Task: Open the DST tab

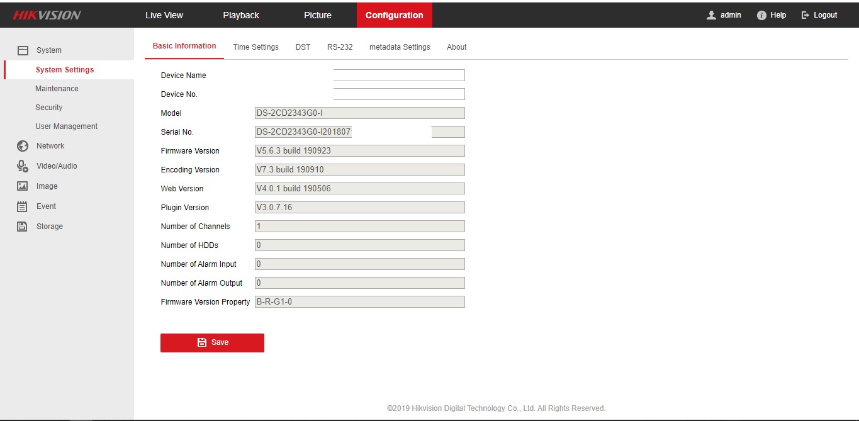Action: 303,47
